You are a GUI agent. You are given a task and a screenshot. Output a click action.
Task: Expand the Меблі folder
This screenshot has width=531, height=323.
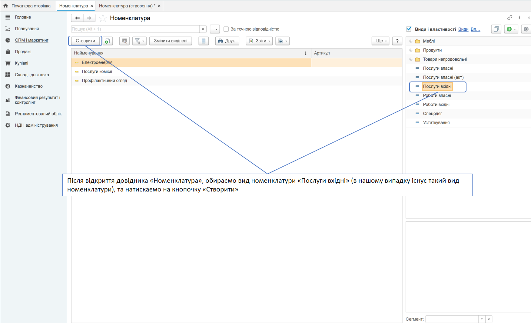pyautogui.click(x=411, y=41)
